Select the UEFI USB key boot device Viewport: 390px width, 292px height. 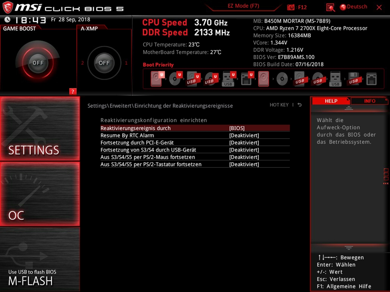click(x=229, y=79)
